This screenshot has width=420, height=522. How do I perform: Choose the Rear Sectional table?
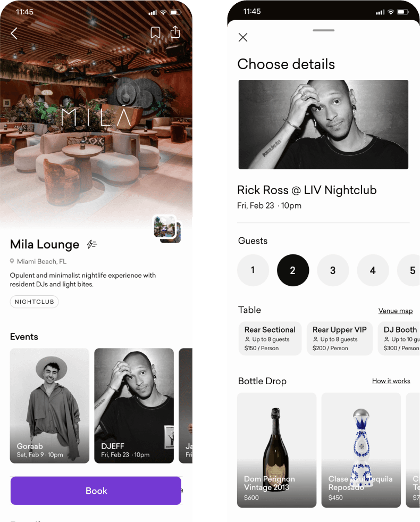(x=270, y=338)
